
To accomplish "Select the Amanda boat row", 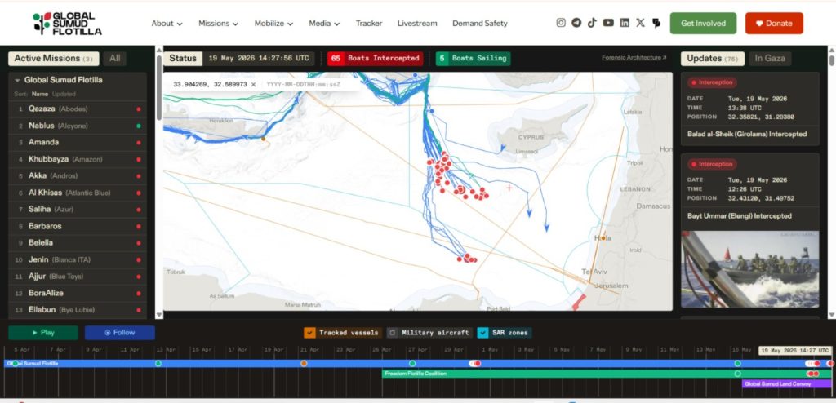I will click(78, 142).
